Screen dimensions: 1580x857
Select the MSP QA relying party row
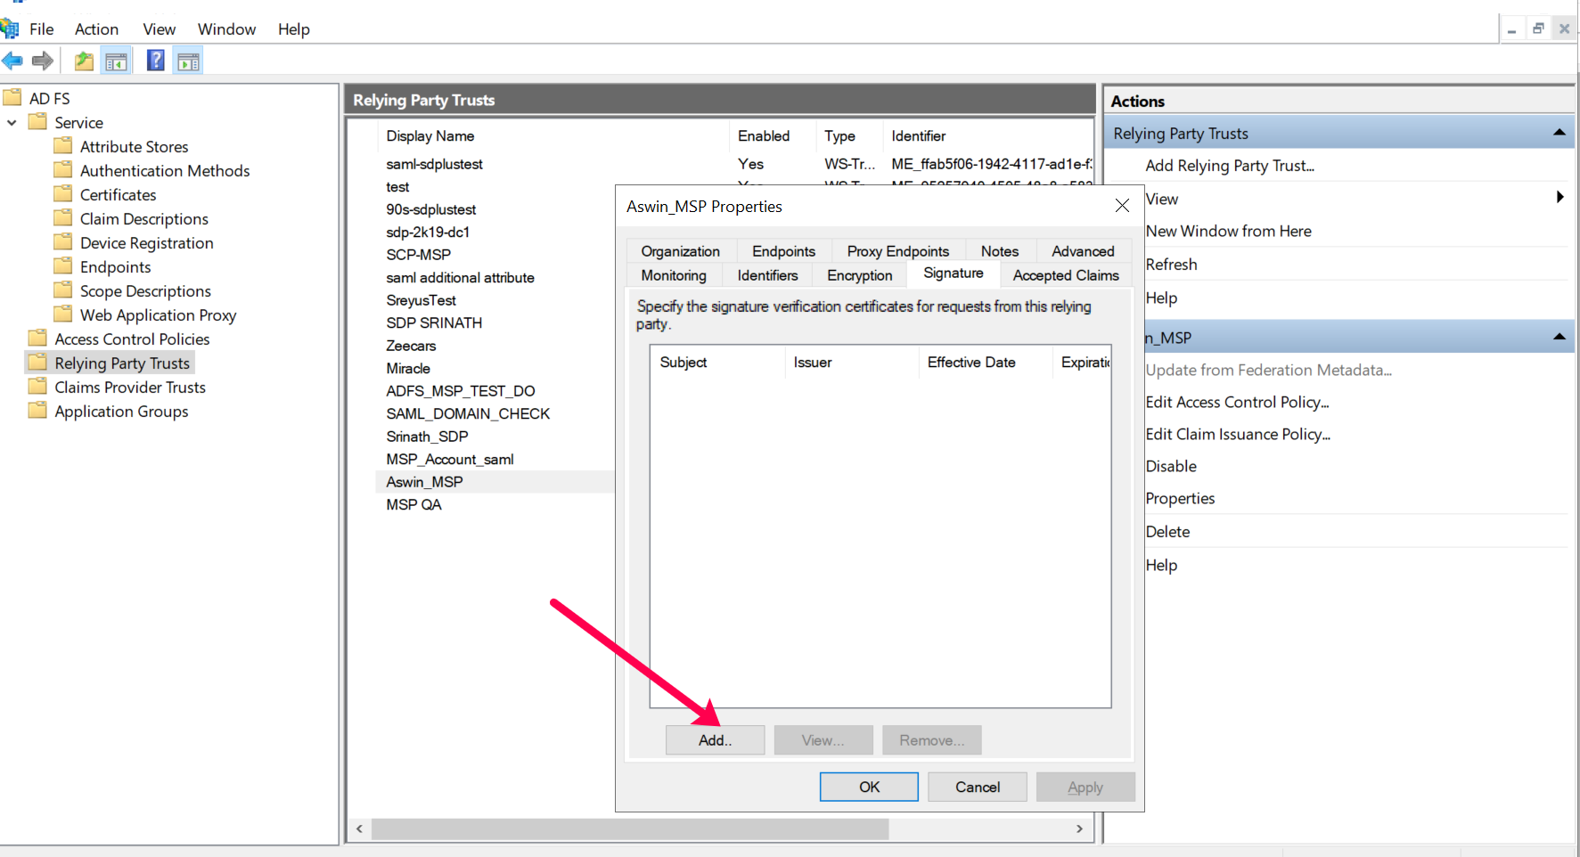pos(413,504)
